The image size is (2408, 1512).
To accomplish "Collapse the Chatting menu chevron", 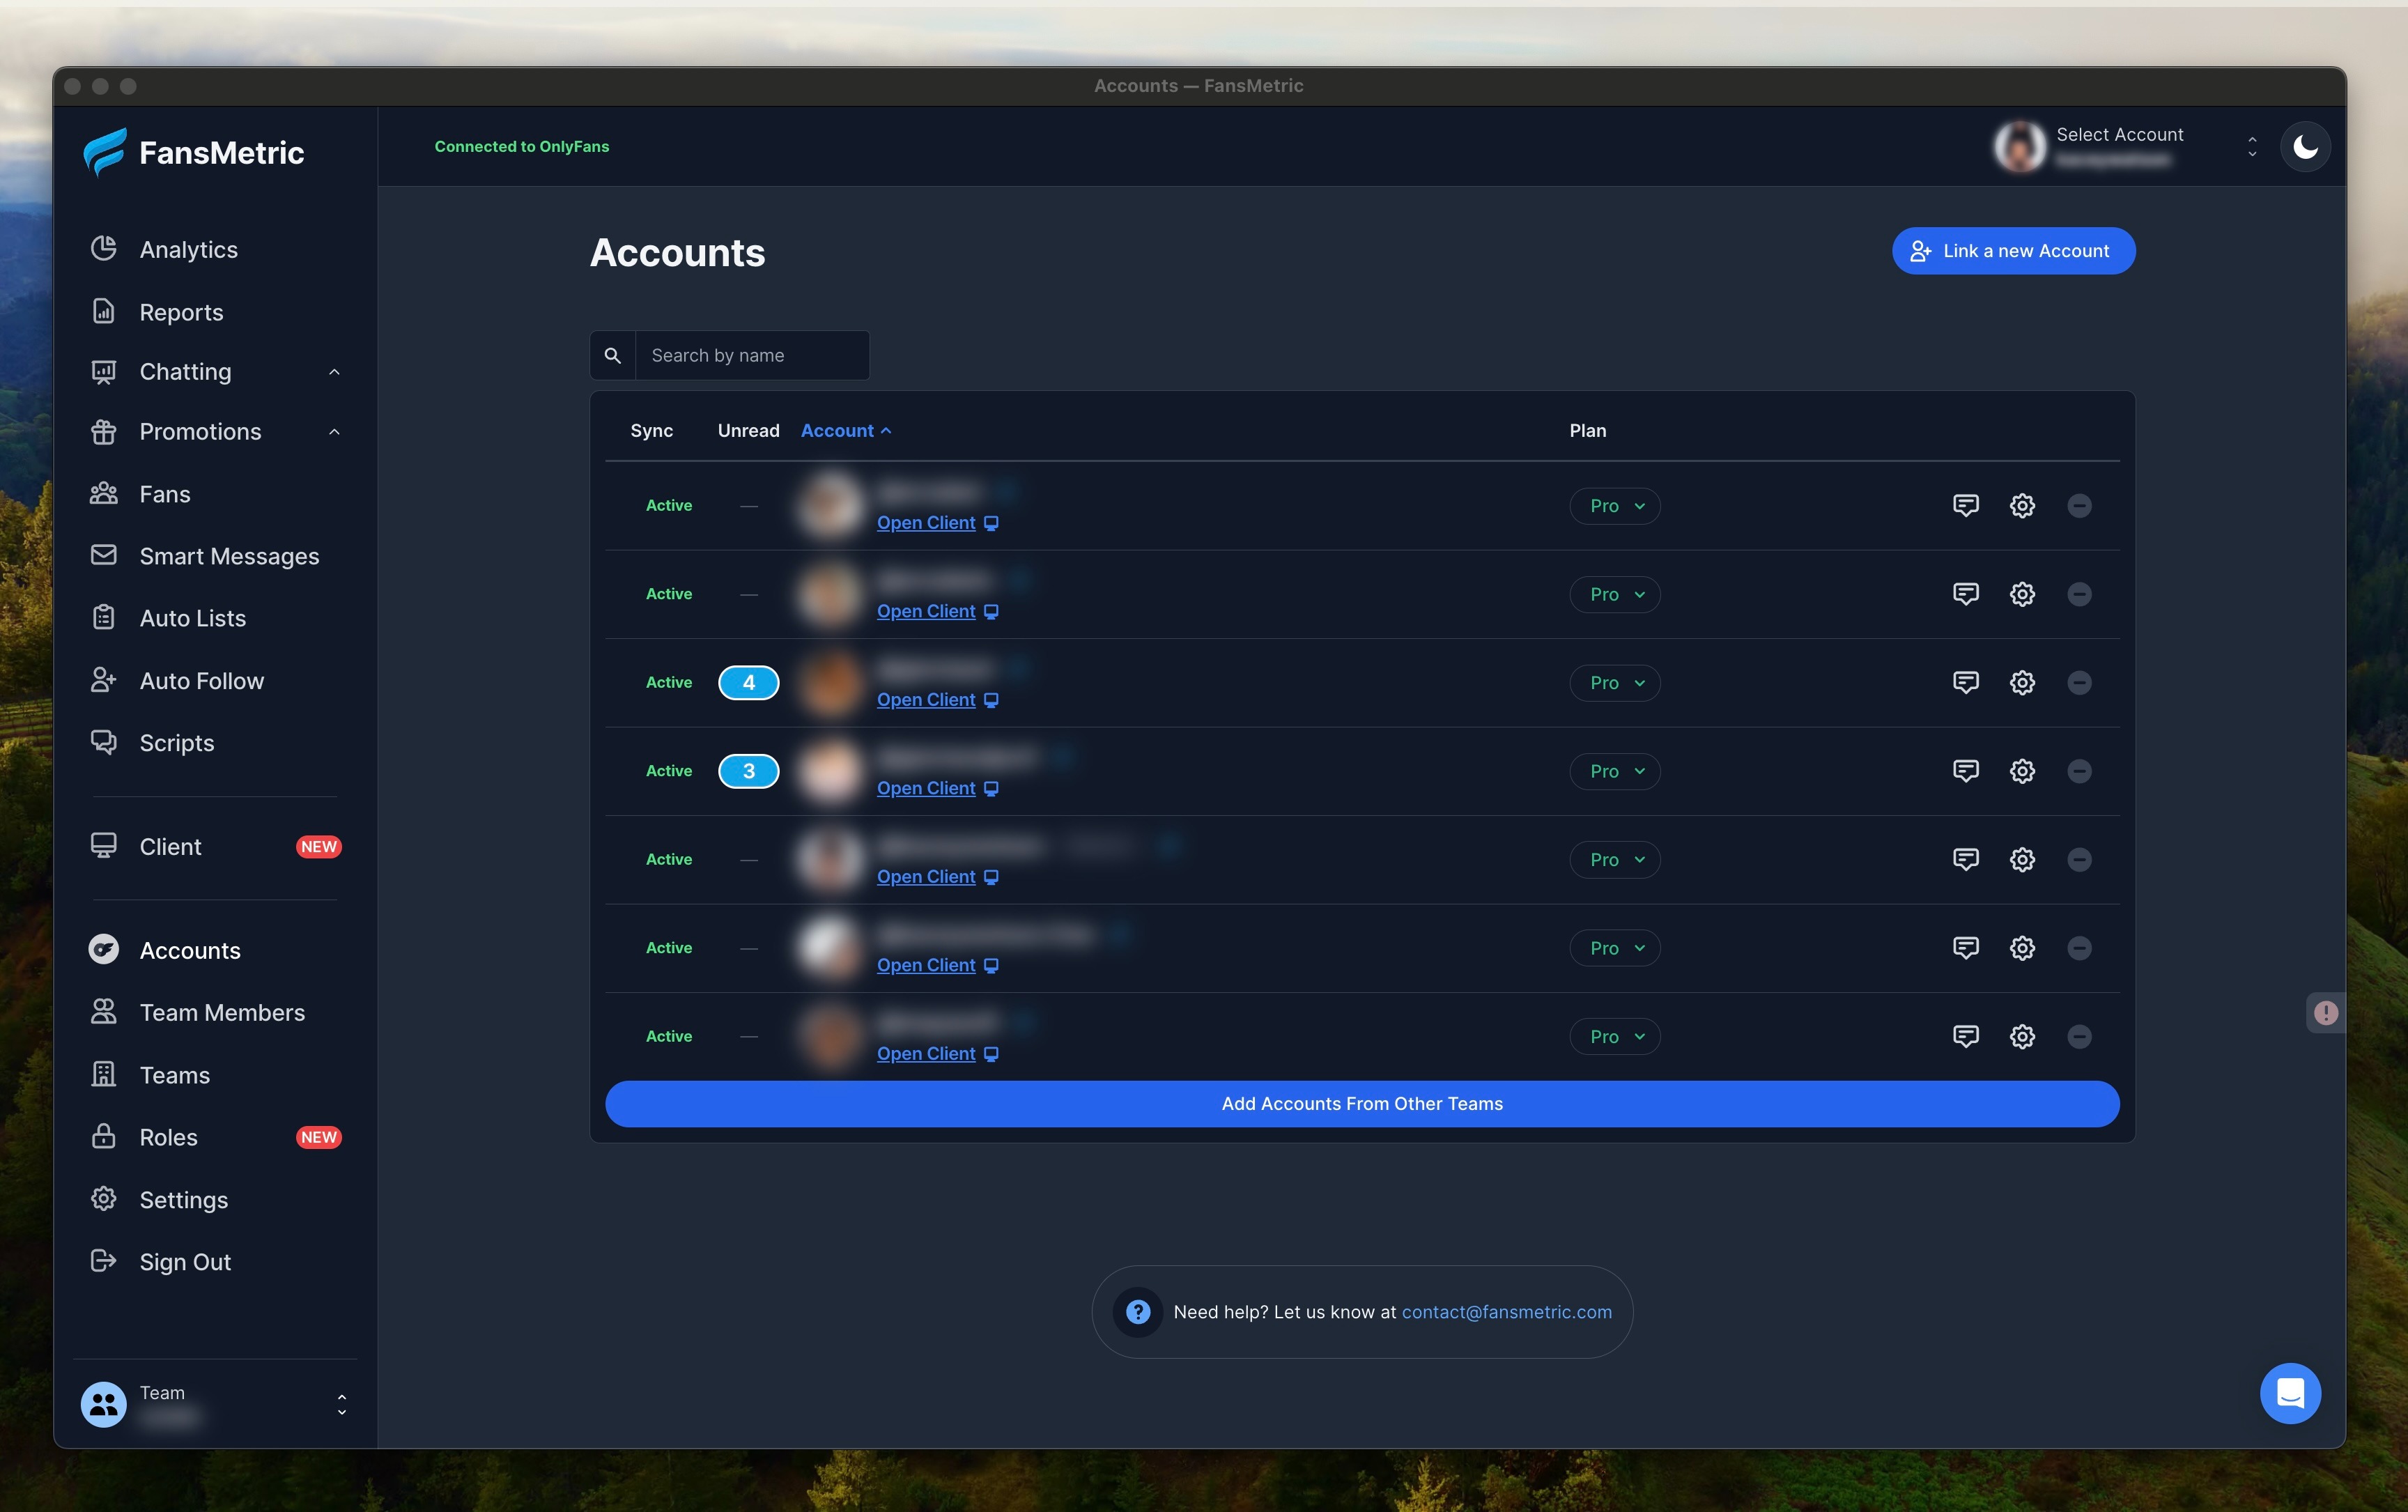I will (x=335, y=372).
